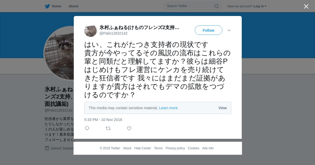
Task: Reply to the tweet via speech bubble icon
Action: click(87, 128)
